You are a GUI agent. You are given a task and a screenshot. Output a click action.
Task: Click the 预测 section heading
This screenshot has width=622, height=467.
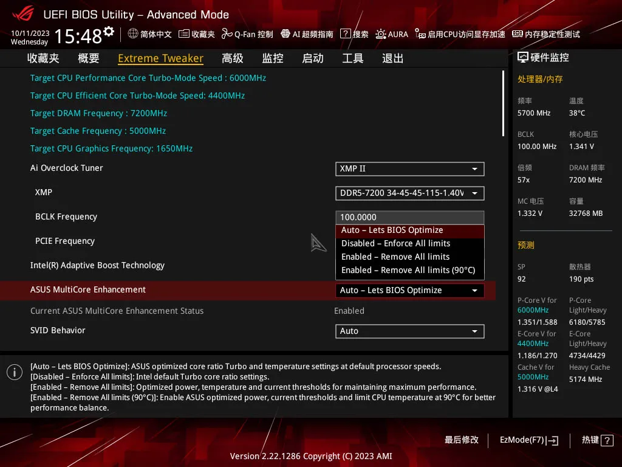tap(525, 245)
